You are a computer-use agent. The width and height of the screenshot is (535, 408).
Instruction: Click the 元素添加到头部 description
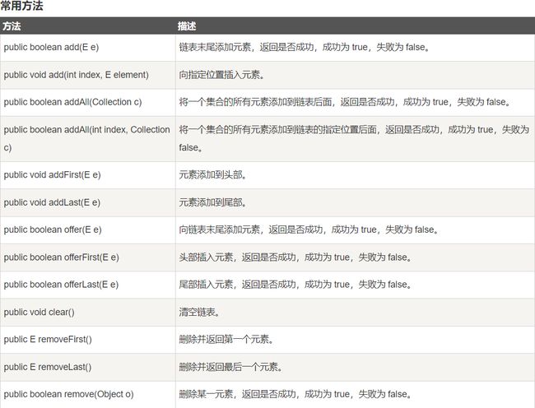pos(213,175)
